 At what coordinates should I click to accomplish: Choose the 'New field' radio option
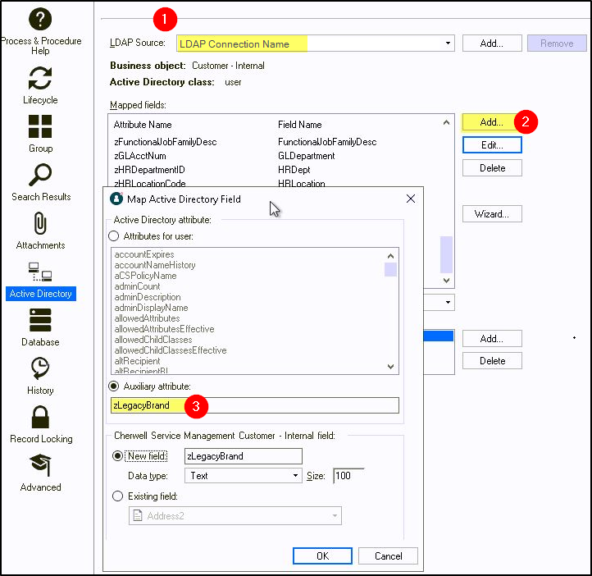coord(120,455)
